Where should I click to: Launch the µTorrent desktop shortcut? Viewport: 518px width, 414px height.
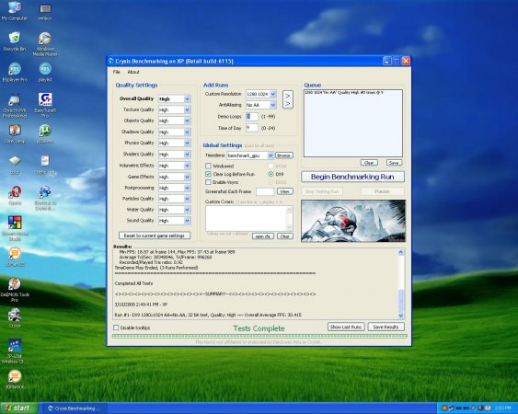(x=45, y=133)
